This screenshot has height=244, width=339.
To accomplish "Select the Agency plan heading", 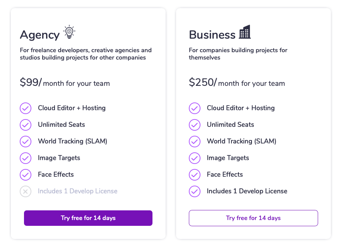I will (40, 35).
